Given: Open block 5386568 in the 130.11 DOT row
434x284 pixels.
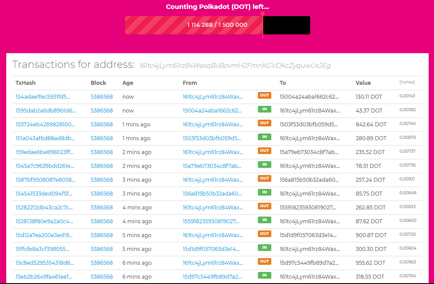Looking at the screenshot, I should [101, 97].
